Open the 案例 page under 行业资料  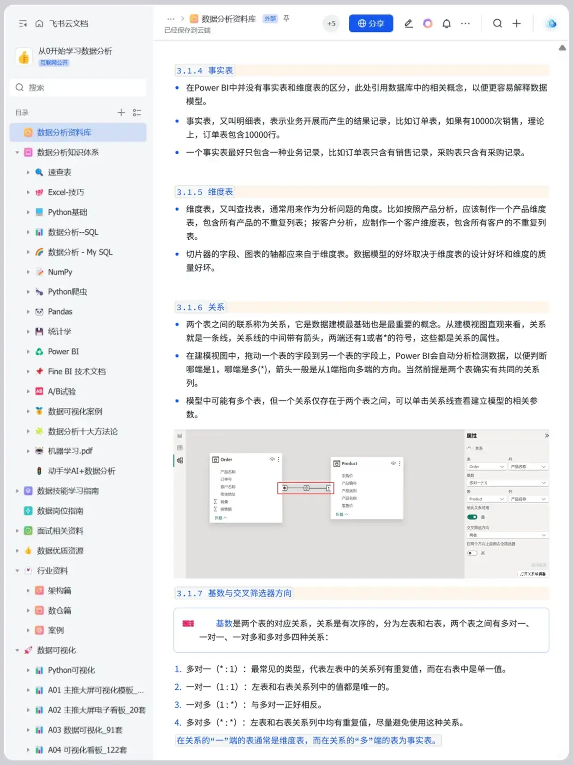(56, 630)
